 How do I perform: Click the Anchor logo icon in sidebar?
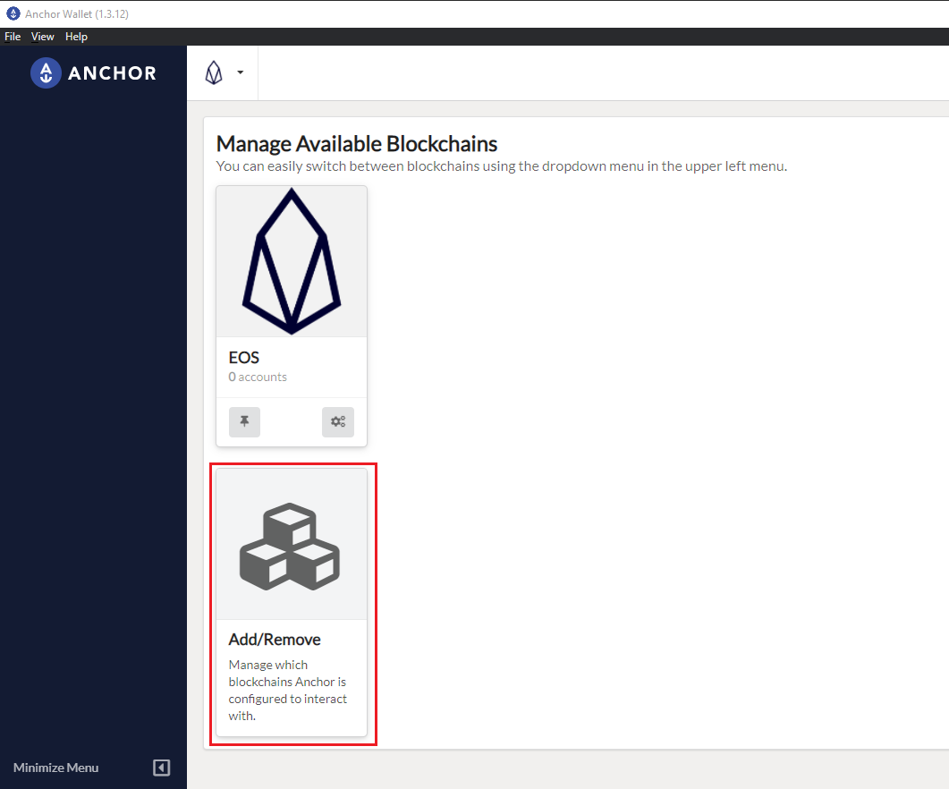(x=46, y=72)
